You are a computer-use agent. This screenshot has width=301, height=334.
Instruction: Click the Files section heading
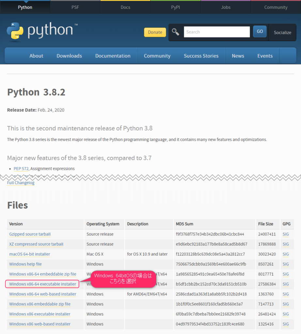18,205
